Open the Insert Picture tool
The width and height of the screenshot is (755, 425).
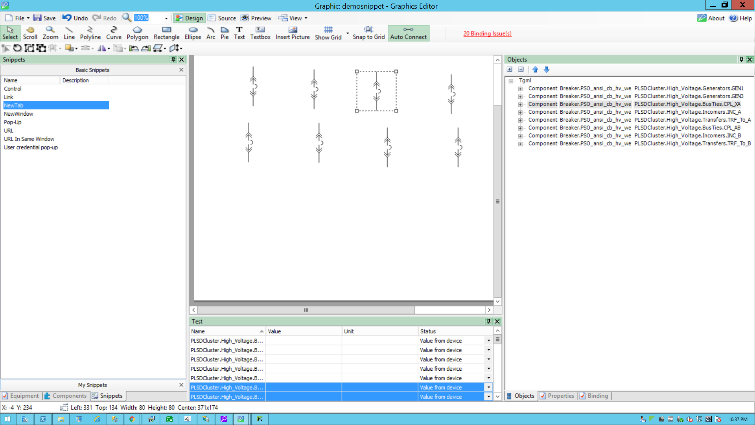pos(293,33)
